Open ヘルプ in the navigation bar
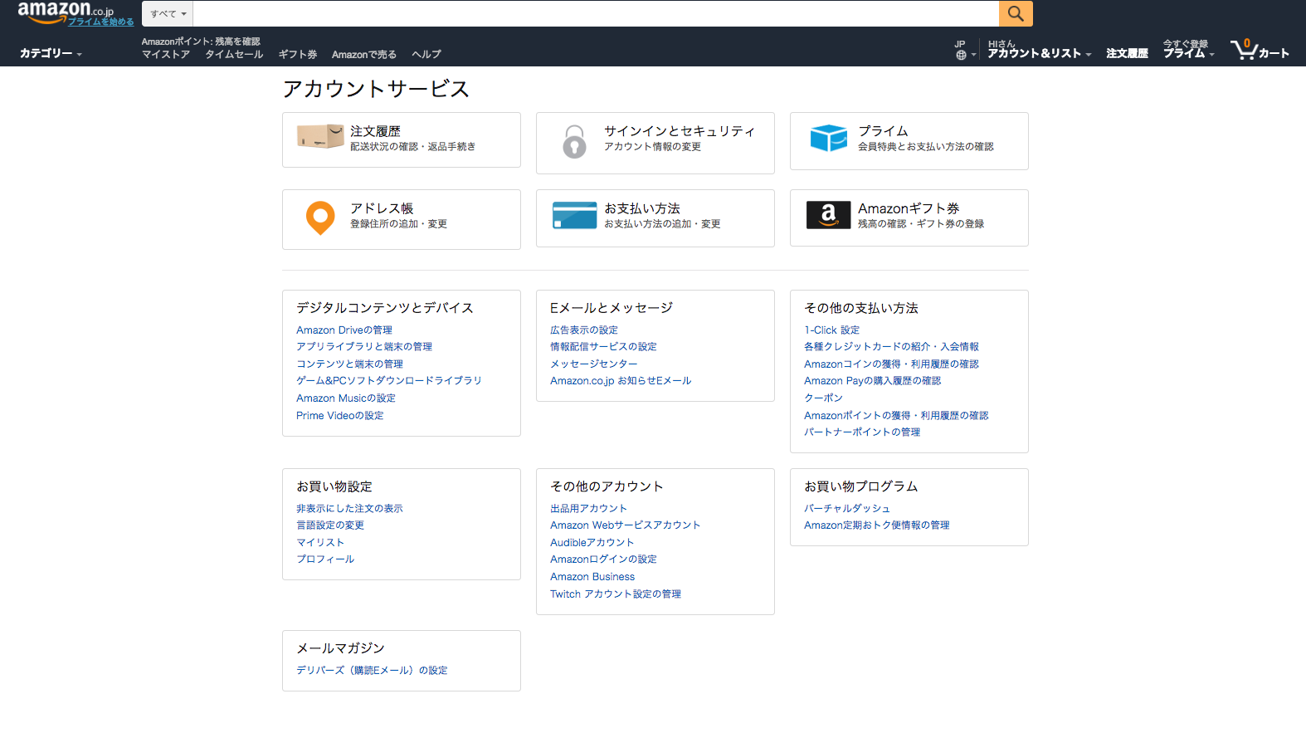The height and width of the screenshot is (733, 1306). point(426,55)
